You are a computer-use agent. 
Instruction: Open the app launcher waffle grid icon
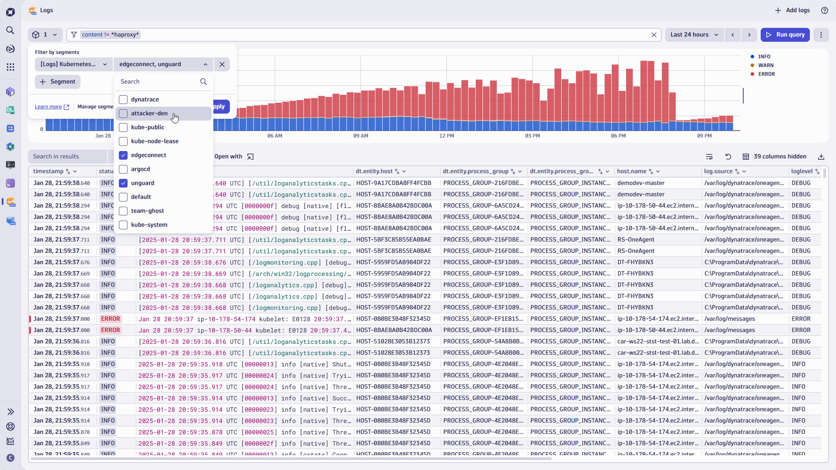coord(10,67)
